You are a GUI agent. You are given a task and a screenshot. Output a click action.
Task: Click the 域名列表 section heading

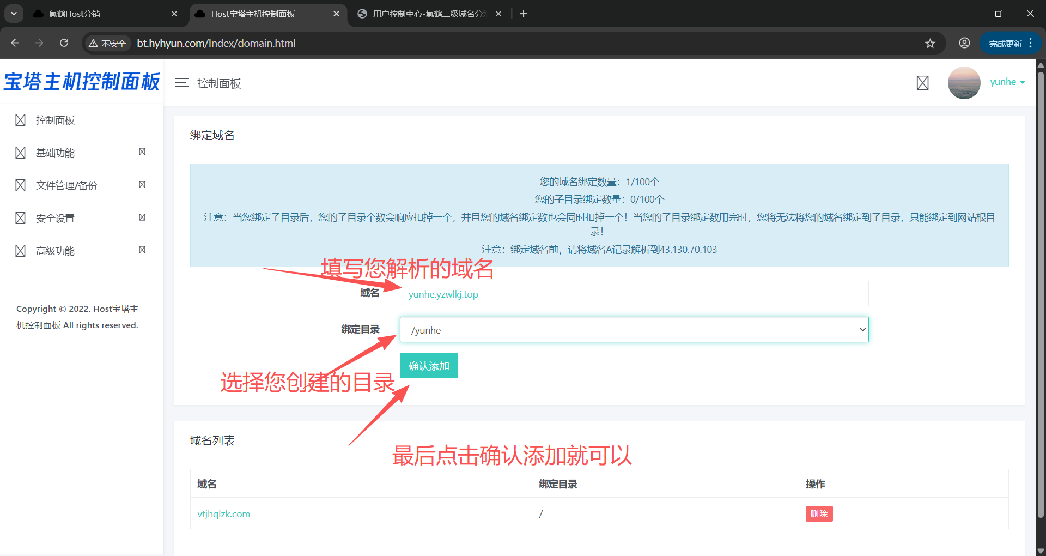coord(212,440)
